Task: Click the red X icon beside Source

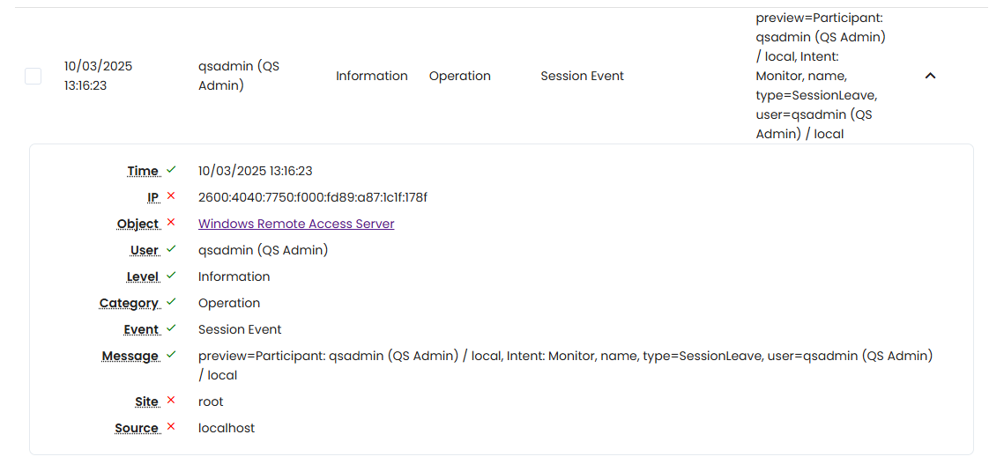Action: (x=171, y=427)
